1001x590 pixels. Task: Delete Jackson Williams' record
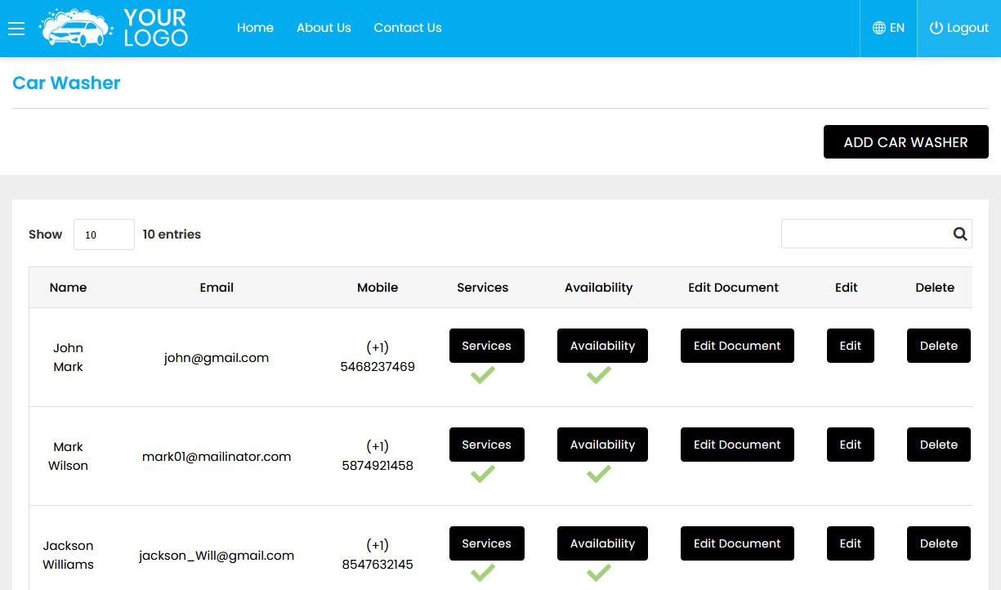click(939, 543)
